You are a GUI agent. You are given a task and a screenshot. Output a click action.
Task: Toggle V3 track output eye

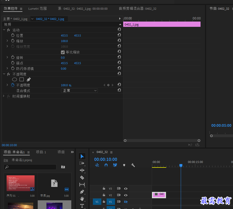(126, 188)
